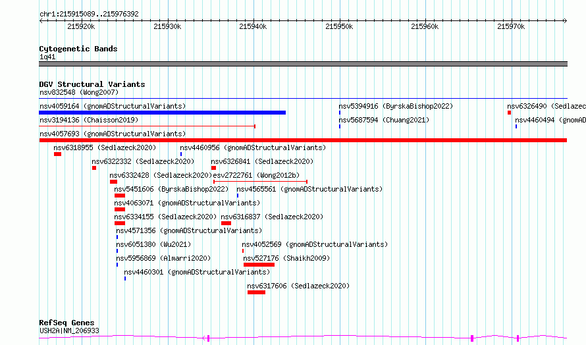Click nsv5394916 (ByrskaBishop2022) label
The width and height of the screenshot is (586, 345).
click(x=396, y=106)
